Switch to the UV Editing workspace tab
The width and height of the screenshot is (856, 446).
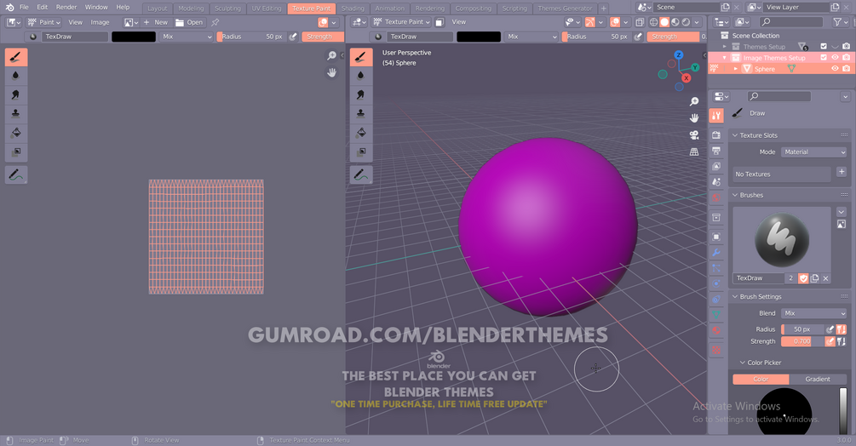click(267, 9)
